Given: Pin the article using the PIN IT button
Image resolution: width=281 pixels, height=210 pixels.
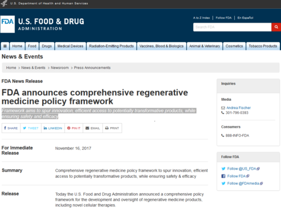Looking at the screenshot, I should [x=74, y=128].
